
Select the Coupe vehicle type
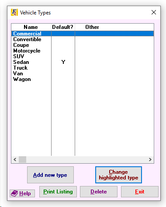[83, 45]
